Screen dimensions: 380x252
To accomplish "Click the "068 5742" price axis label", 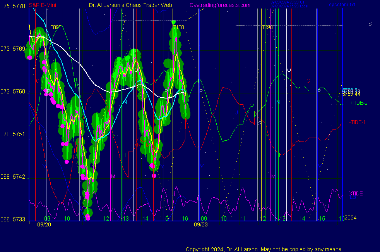I will click(x=13, y=177).
